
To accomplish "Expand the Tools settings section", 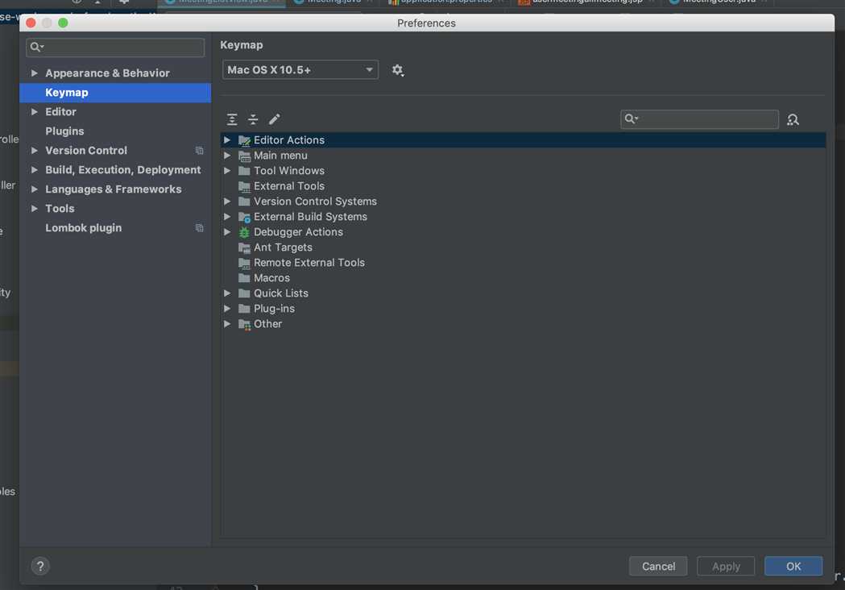I will pos(34,209).
